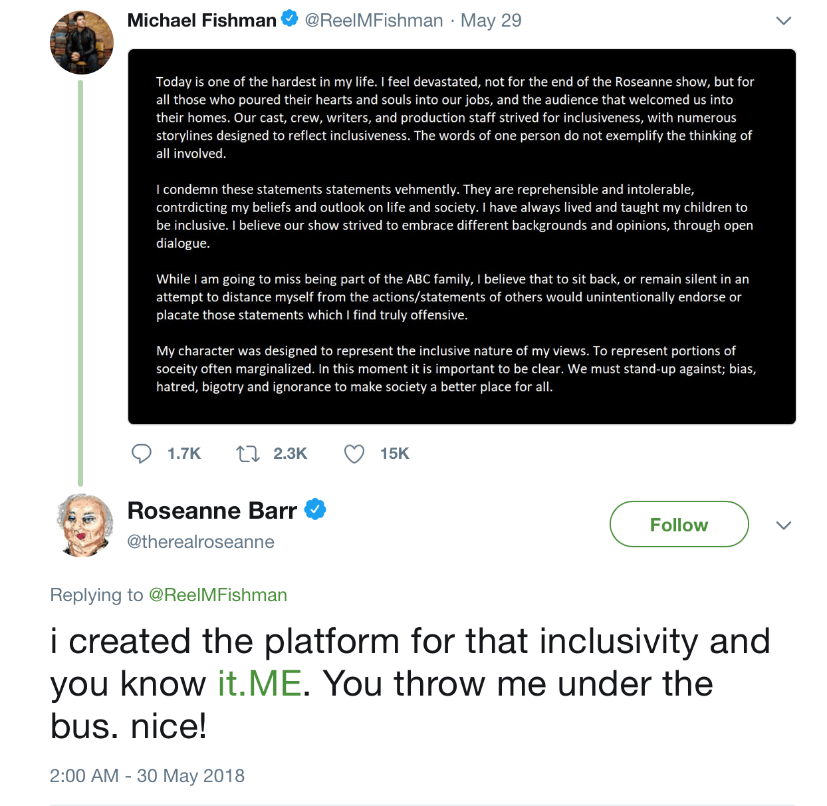Follow Roseanne Barr
Image resolution: width=827 pixels, height=806 pixels.
(x=679, y=525)
